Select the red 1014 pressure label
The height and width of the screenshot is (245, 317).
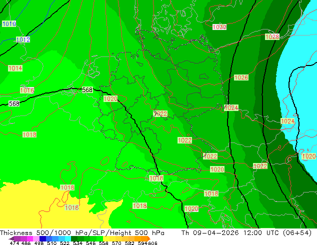(x=15, y=68)
